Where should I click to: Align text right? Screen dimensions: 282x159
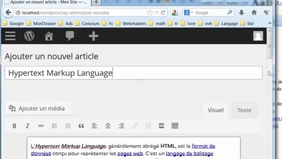121,126
